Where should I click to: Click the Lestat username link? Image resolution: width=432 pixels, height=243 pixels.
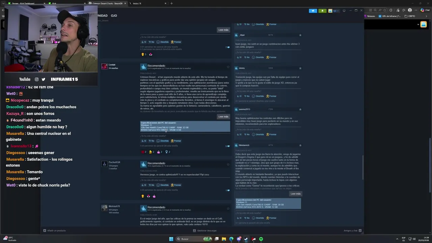click(112, 64)
